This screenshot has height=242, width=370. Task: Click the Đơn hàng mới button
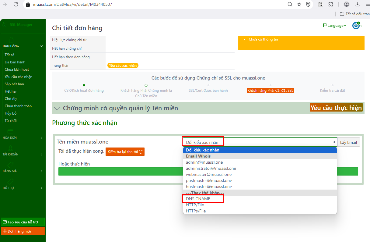coord(23,231)
